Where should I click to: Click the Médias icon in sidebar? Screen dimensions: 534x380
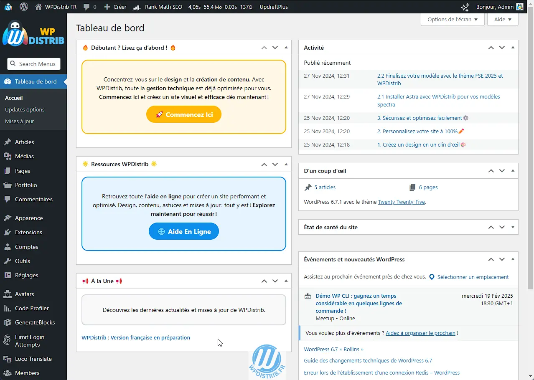(8, 156)
